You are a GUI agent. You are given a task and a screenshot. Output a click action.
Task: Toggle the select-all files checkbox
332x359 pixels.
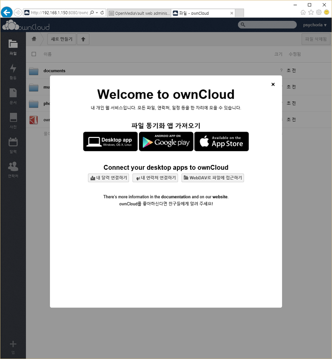tap(34, 54)
